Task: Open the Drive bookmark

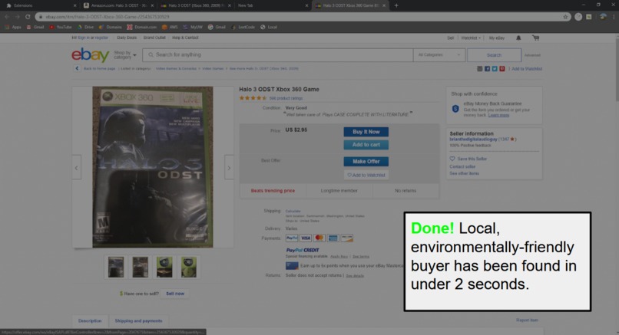Action: point(86,27)
